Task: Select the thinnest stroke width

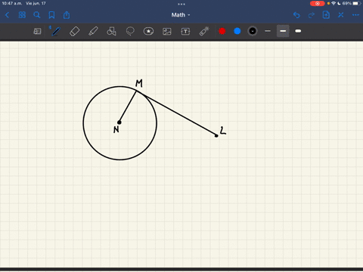Action: click(268, 31)
